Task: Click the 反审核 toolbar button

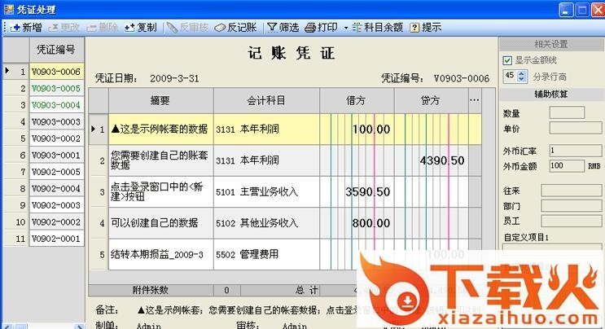Action: coord(187,28)
